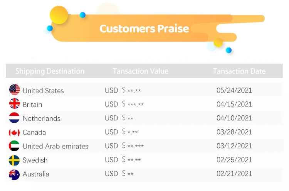This screenshot has height=191, width=289.
Task: Click the United States flag icon
Action: pyautogui.click(x=14, y=90)
